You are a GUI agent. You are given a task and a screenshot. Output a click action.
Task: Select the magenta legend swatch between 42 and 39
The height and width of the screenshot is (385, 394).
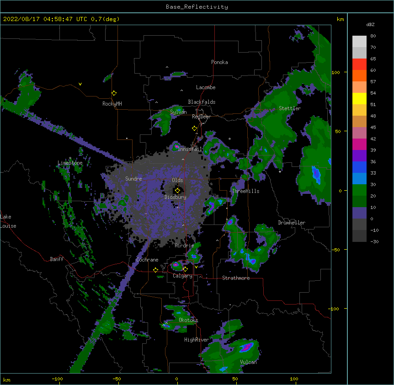pos(359,144)
